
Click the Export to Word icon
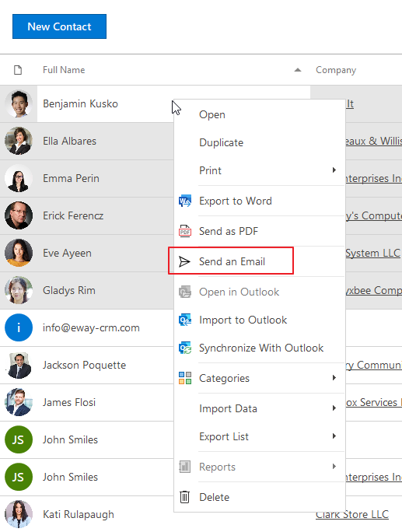[185, 201]
